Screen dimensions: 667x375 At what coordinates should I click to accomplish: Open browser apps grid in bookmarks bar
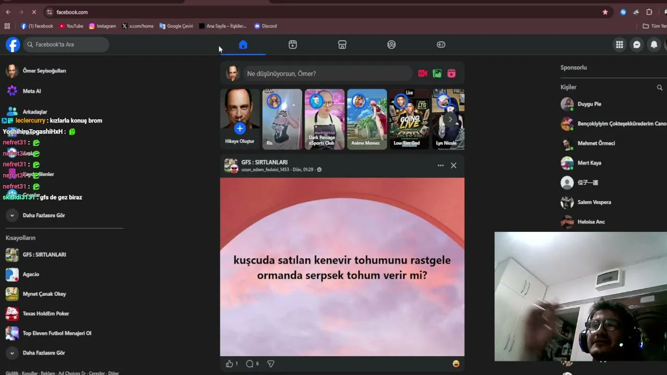pyautogui.click(x=7, y=26)
